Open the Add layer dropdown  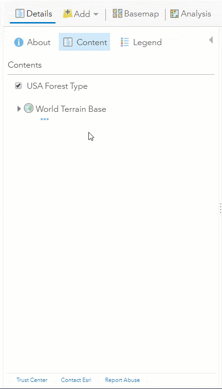tap(81, 14)
